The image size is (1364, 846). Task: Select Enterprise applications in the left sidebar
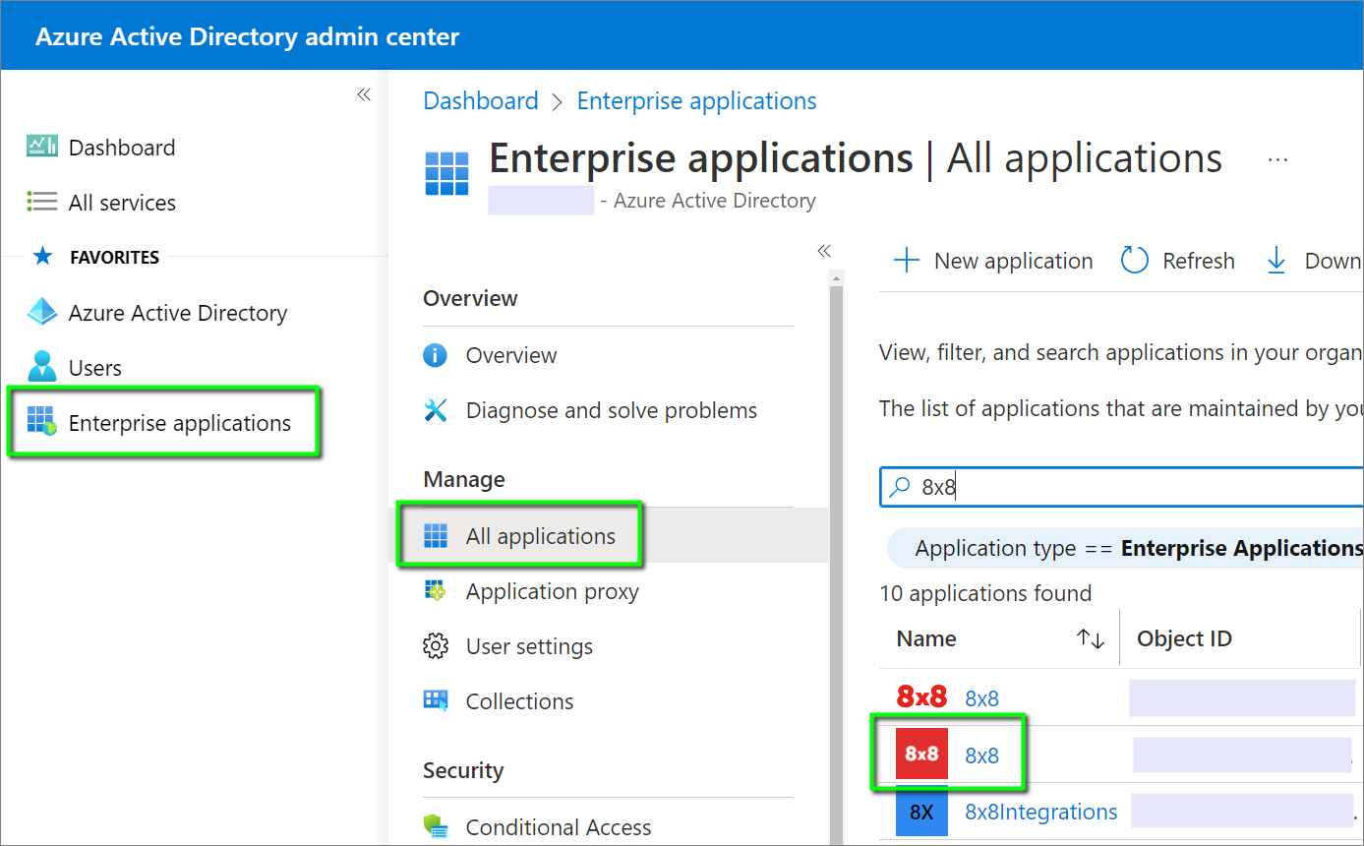180,423
